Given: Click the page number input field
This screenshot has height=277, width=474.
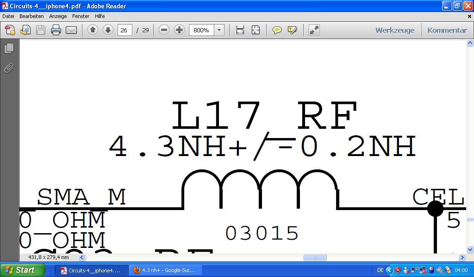Looking at the screenshot, I should (x=125, y=30).
